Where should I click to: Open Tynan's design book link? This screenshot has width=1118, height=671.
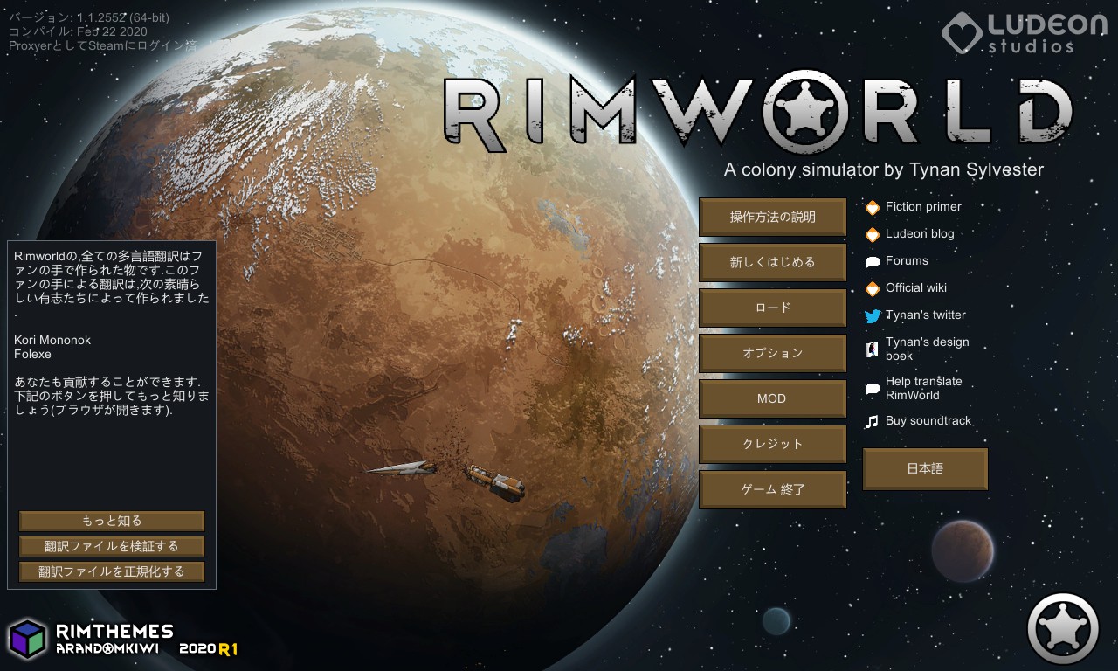pyautogui.click(x=928, y=349)
